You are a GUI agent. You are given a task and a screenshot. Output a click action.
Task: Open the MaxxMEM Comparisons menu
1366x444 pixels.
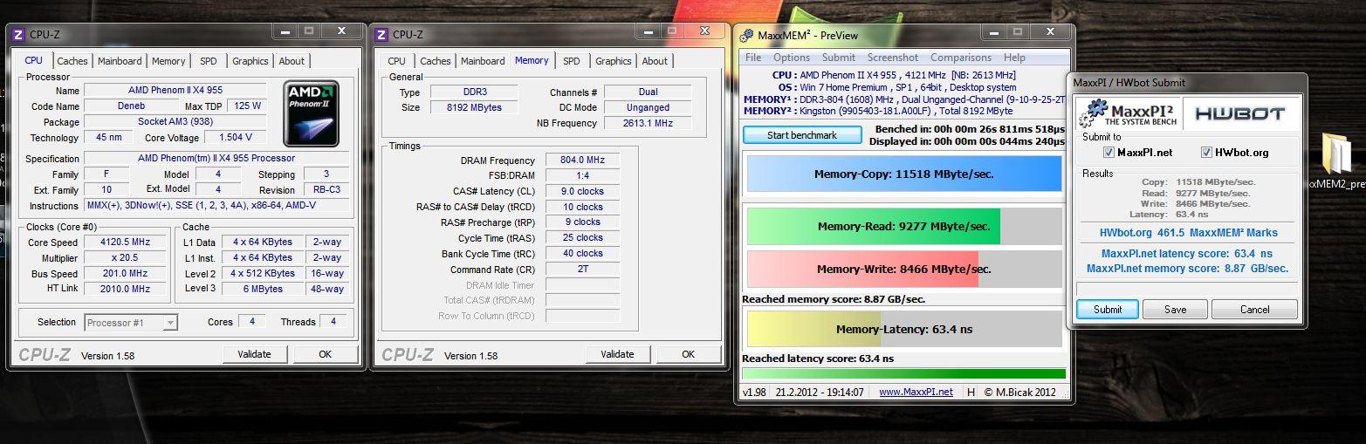click(961, 58)
